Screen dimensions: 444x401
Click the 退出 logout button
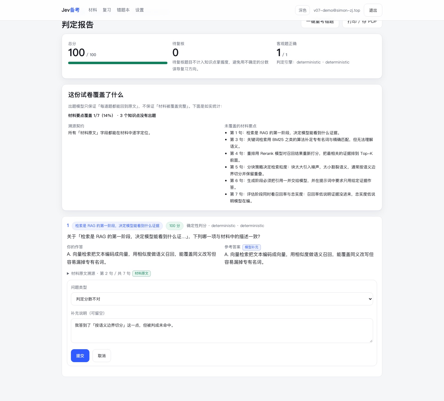coord(373,10)
